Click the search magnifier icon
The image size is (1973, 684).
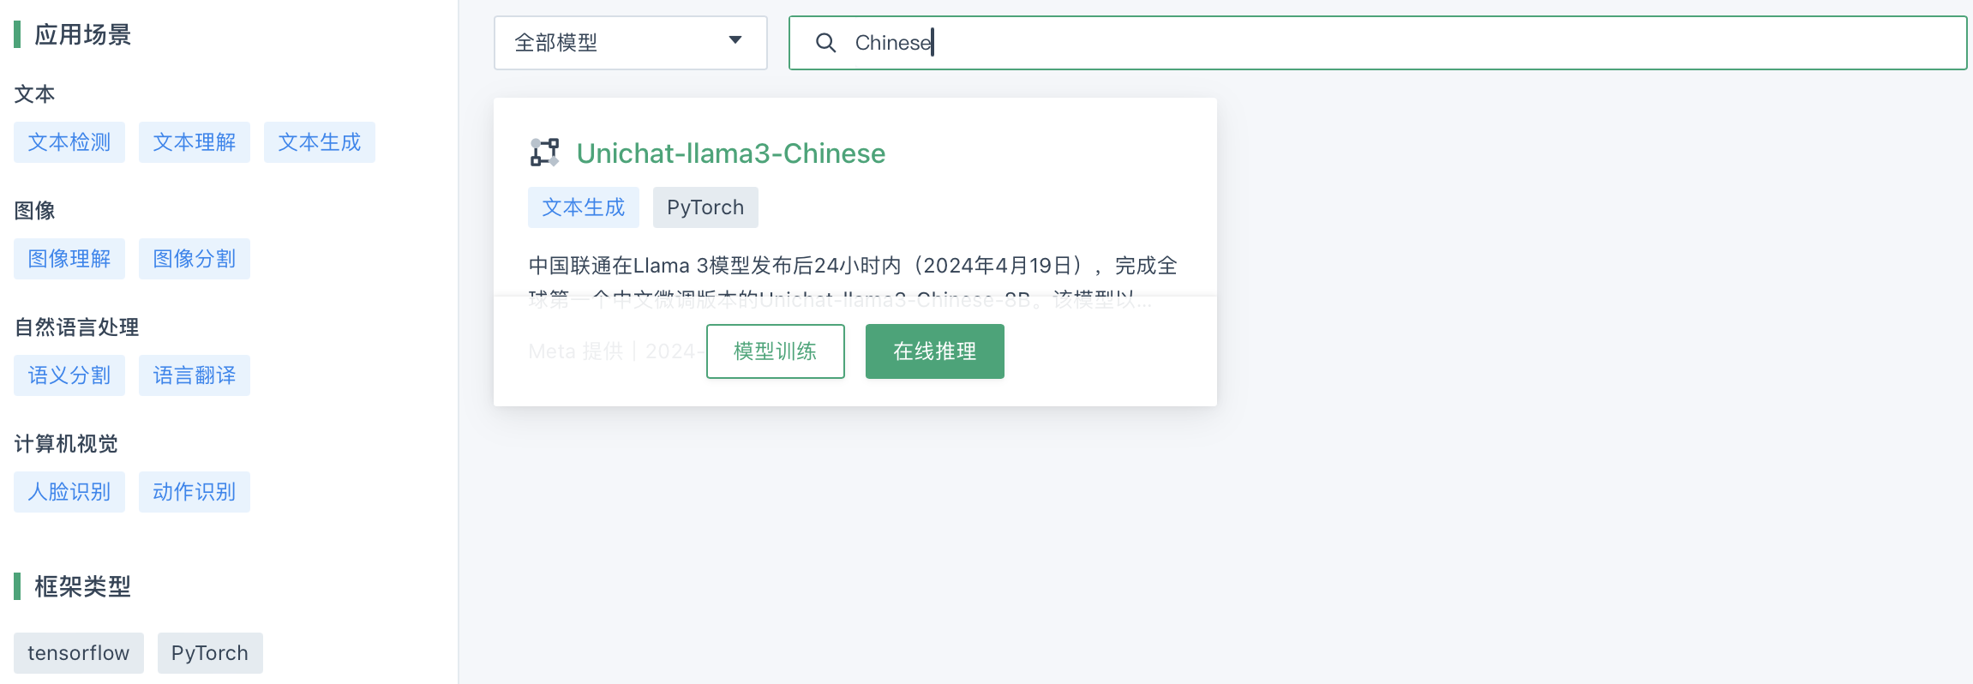pyautogui.click(x=825, y=43)
